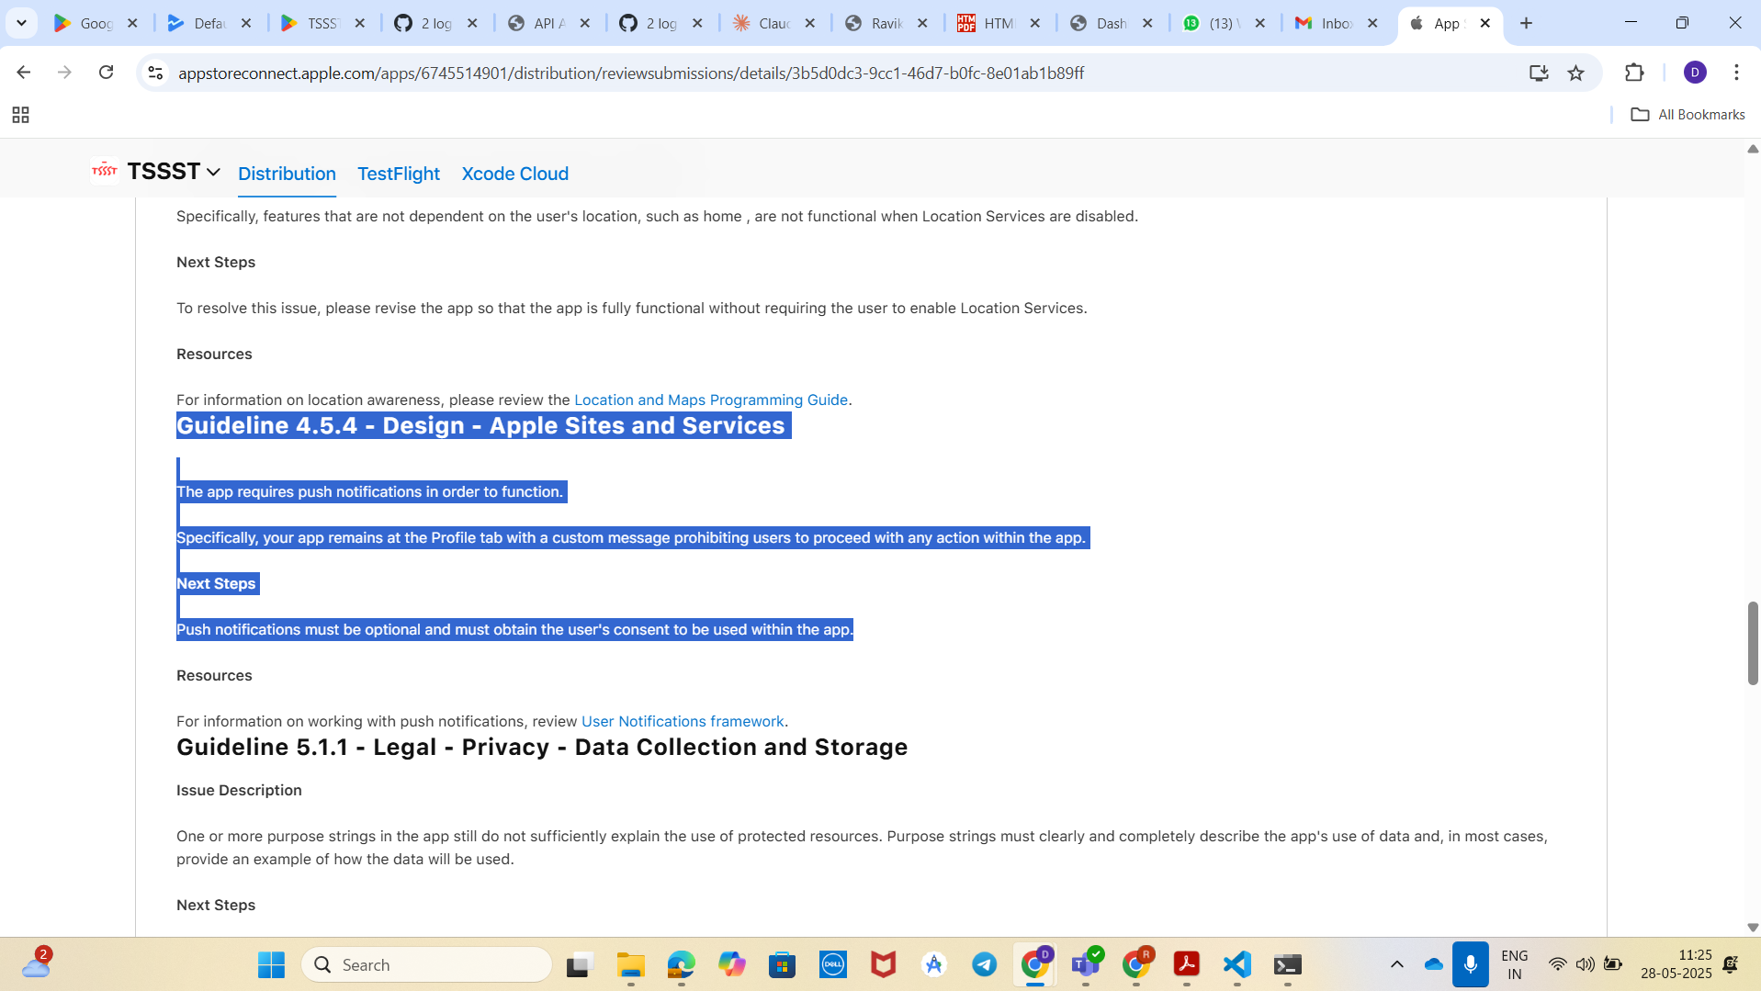Open the Xcode Cloud tab
The height and width of the screenshot is (991, 1761).
pos(514,174)
